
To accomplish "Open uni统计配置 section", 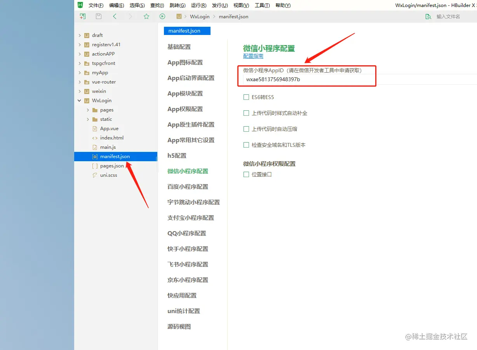I will 184,311.
